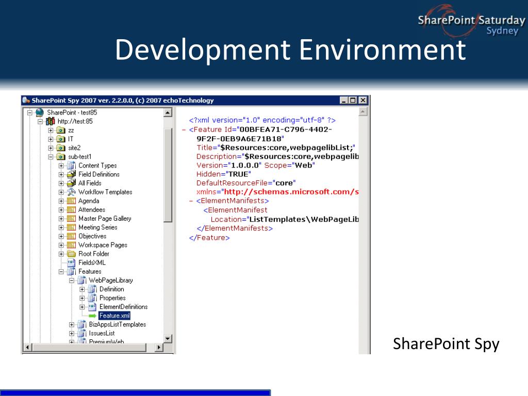
Task: Expand the Content Types node
Action: [x=61, y=166]
